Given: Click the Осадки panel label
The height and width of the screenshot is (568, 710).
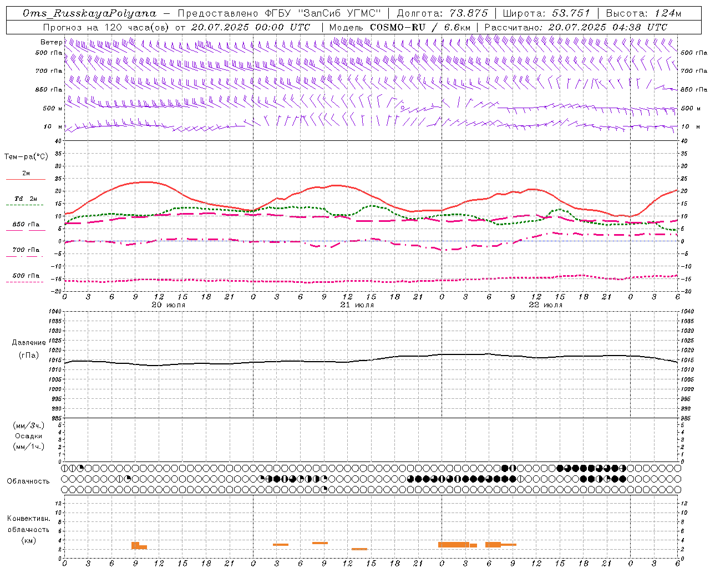Looking at the screenshot, I should point(29,436).
